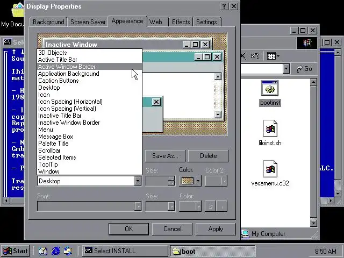Select Icon Spacing (Vertical) entry
The width and height of the screenshot is (344, 258).
90,109
